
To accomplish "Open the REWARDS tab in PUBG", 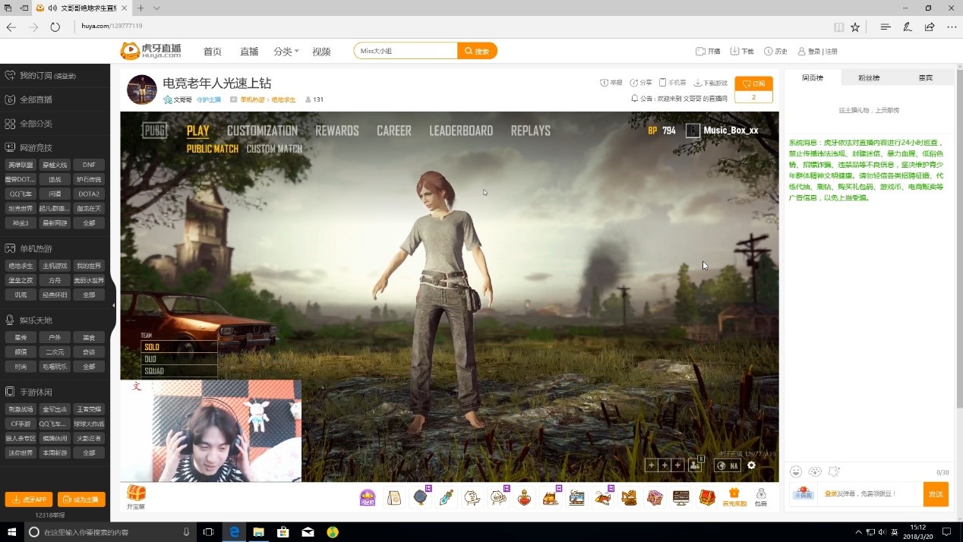I will pyautogui.click(x=337, y=131).
